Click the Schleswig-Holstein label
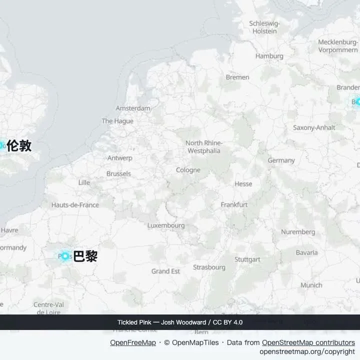The height and width of the screenshot is (360, 360). [x=264, y=27]
